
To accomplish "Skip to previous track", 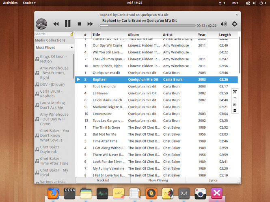I will (56, 24).
